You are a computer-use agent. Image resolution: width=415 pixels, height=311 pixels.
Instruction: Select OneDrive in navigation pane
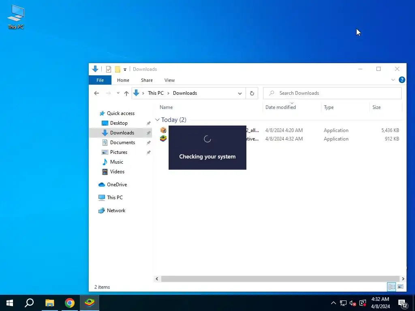point(117,185)
